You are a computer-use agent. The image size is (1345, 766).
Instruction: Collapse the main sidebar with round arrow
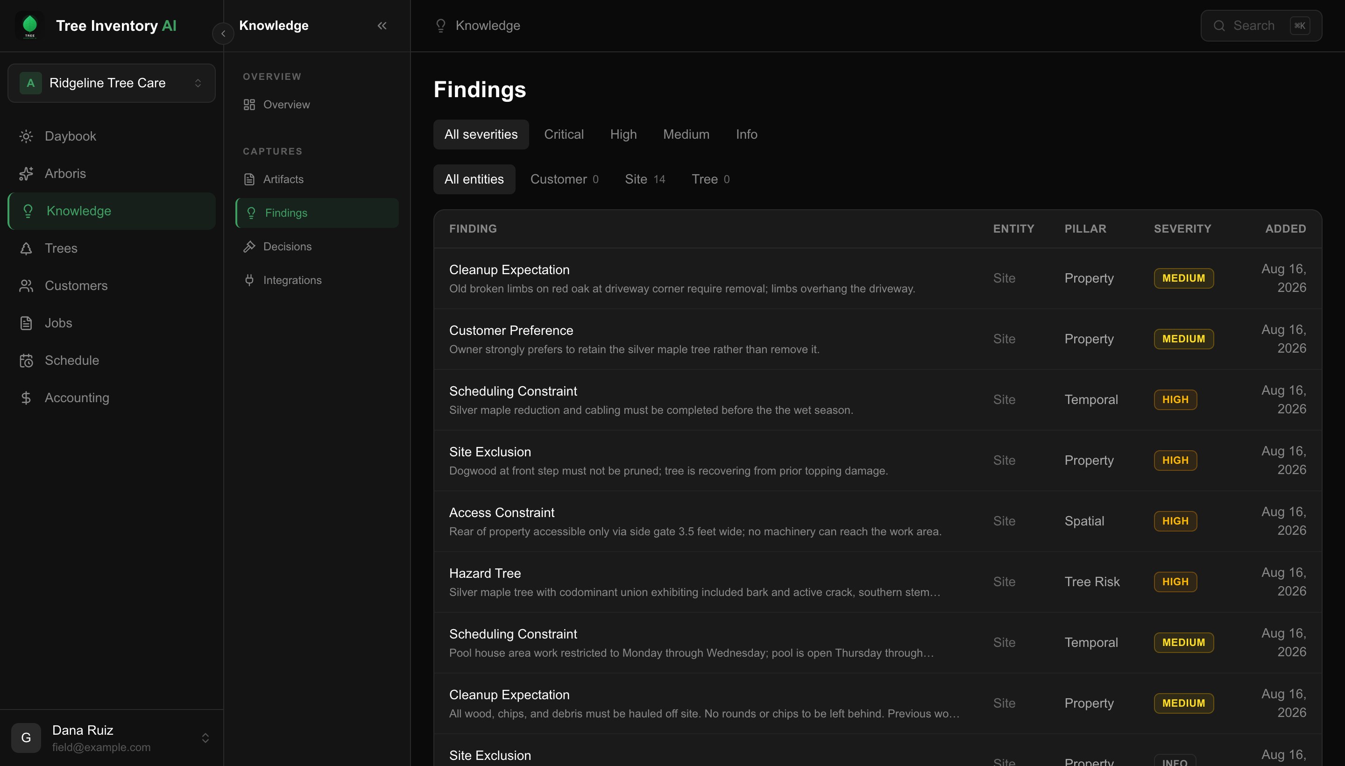223,34
